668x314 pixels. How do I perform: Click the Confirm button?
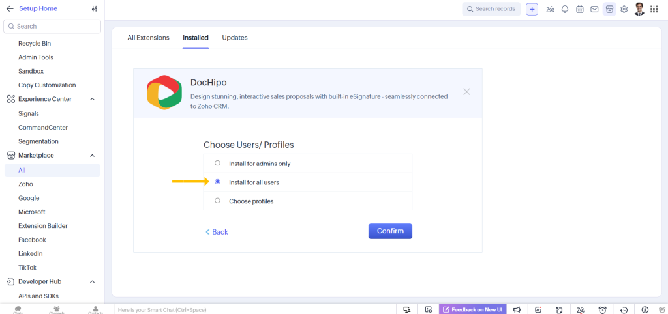click(x=390, y=231)
